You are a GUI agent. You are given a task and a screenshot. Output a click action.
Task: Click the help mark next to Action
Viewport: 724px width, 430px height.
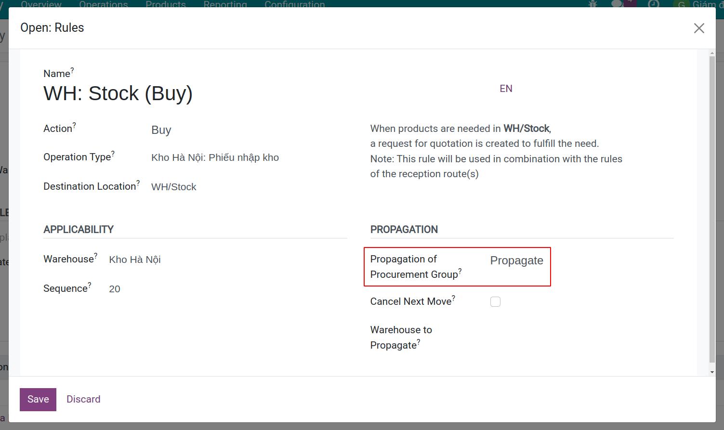click(x=74, y=125)
